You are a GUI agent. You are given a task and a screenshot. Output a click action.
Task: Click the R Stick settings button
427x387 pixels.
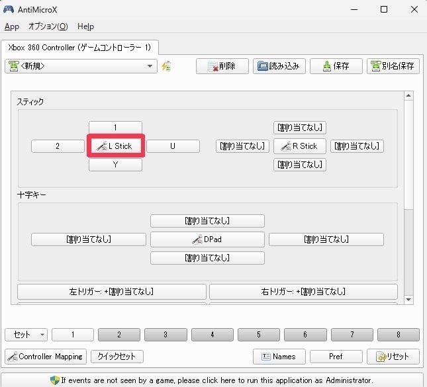299,146
